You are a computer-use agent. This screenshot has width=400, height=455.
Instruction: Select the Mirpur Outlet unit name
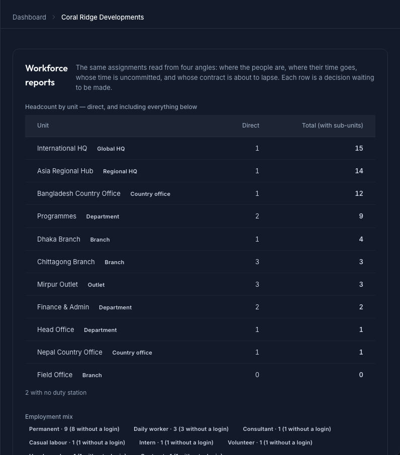[x=57, y=285]
